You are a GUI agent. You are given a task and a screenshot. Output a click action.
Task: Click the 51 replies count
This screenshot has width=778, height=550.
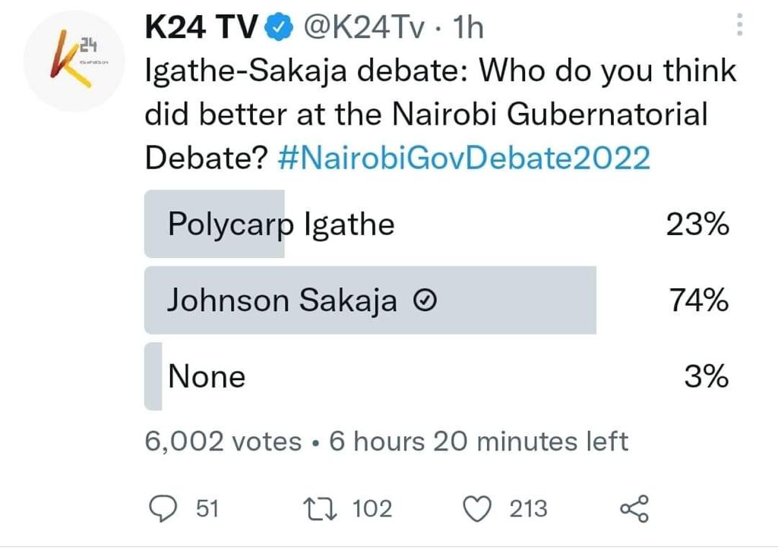(207, 508)
